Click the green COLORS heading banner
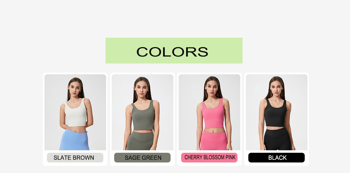This screenshot has height=173, width=350. point(174,50)
